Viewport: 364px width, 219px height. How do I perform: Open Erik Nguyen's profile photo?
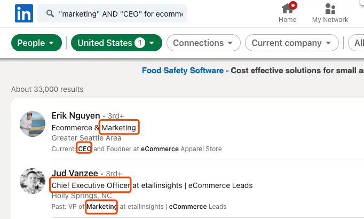pos(33,124)
